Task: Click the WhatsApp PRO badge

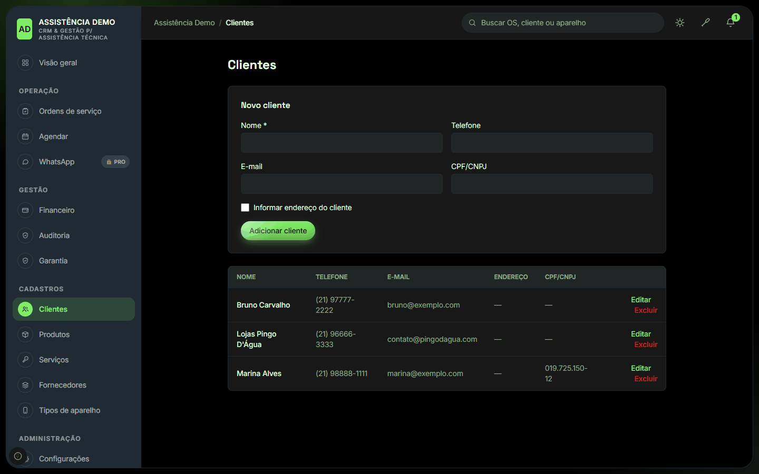Action: (115, 162)
